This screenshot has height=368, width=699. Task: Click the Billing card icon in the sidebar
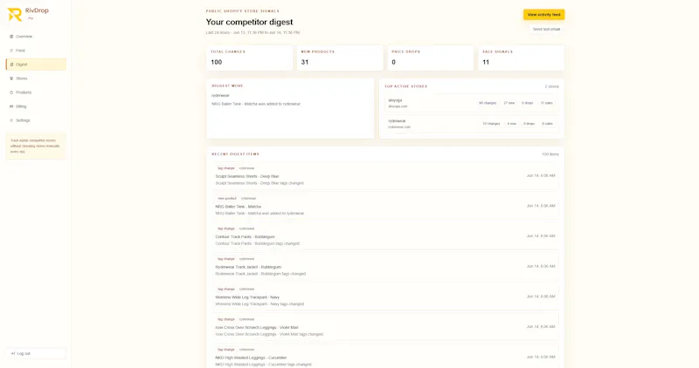[11, 106]
